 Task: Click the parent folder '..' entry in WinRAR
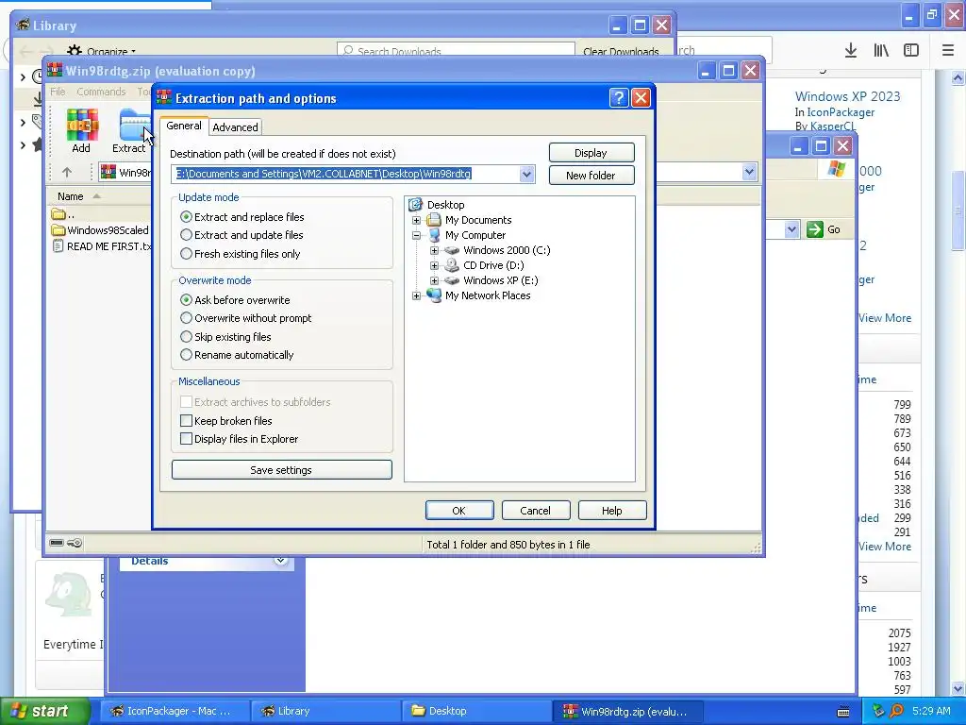click(x=63, y=214)
